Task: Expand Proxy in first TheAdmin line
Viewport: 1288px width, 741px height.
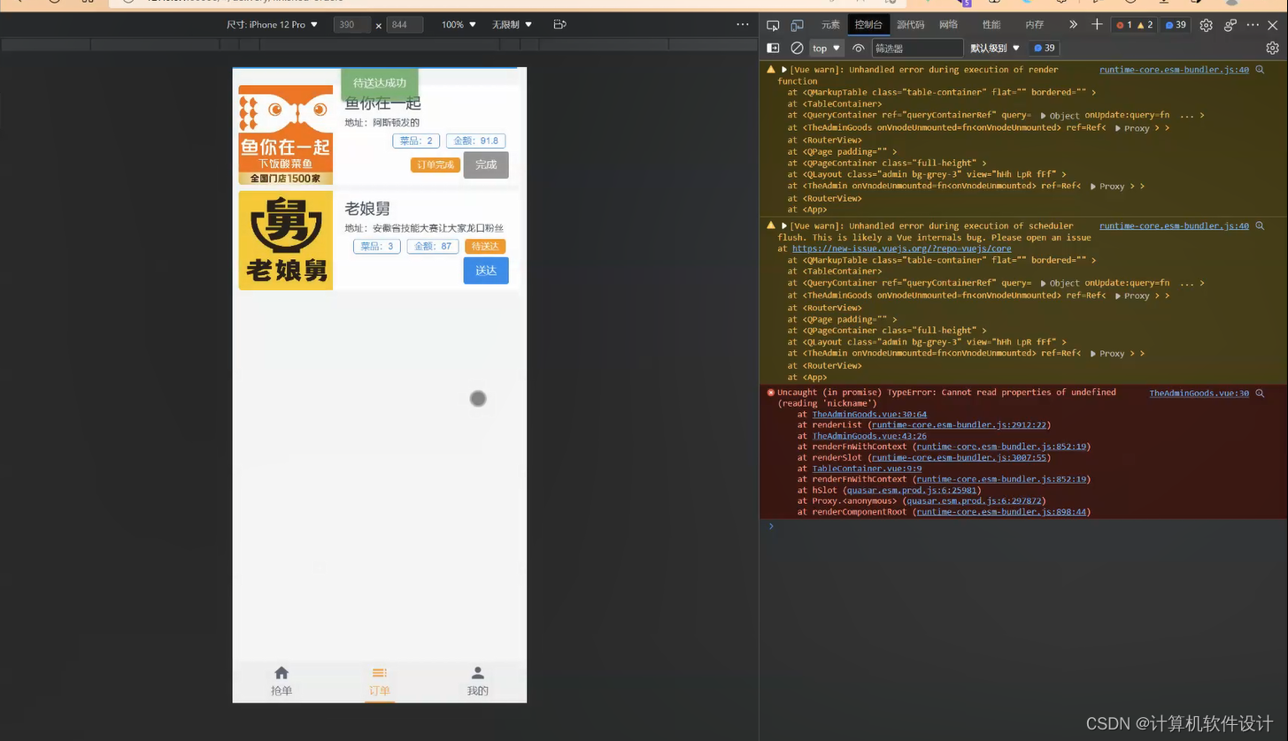Action: pos(1107,187)
